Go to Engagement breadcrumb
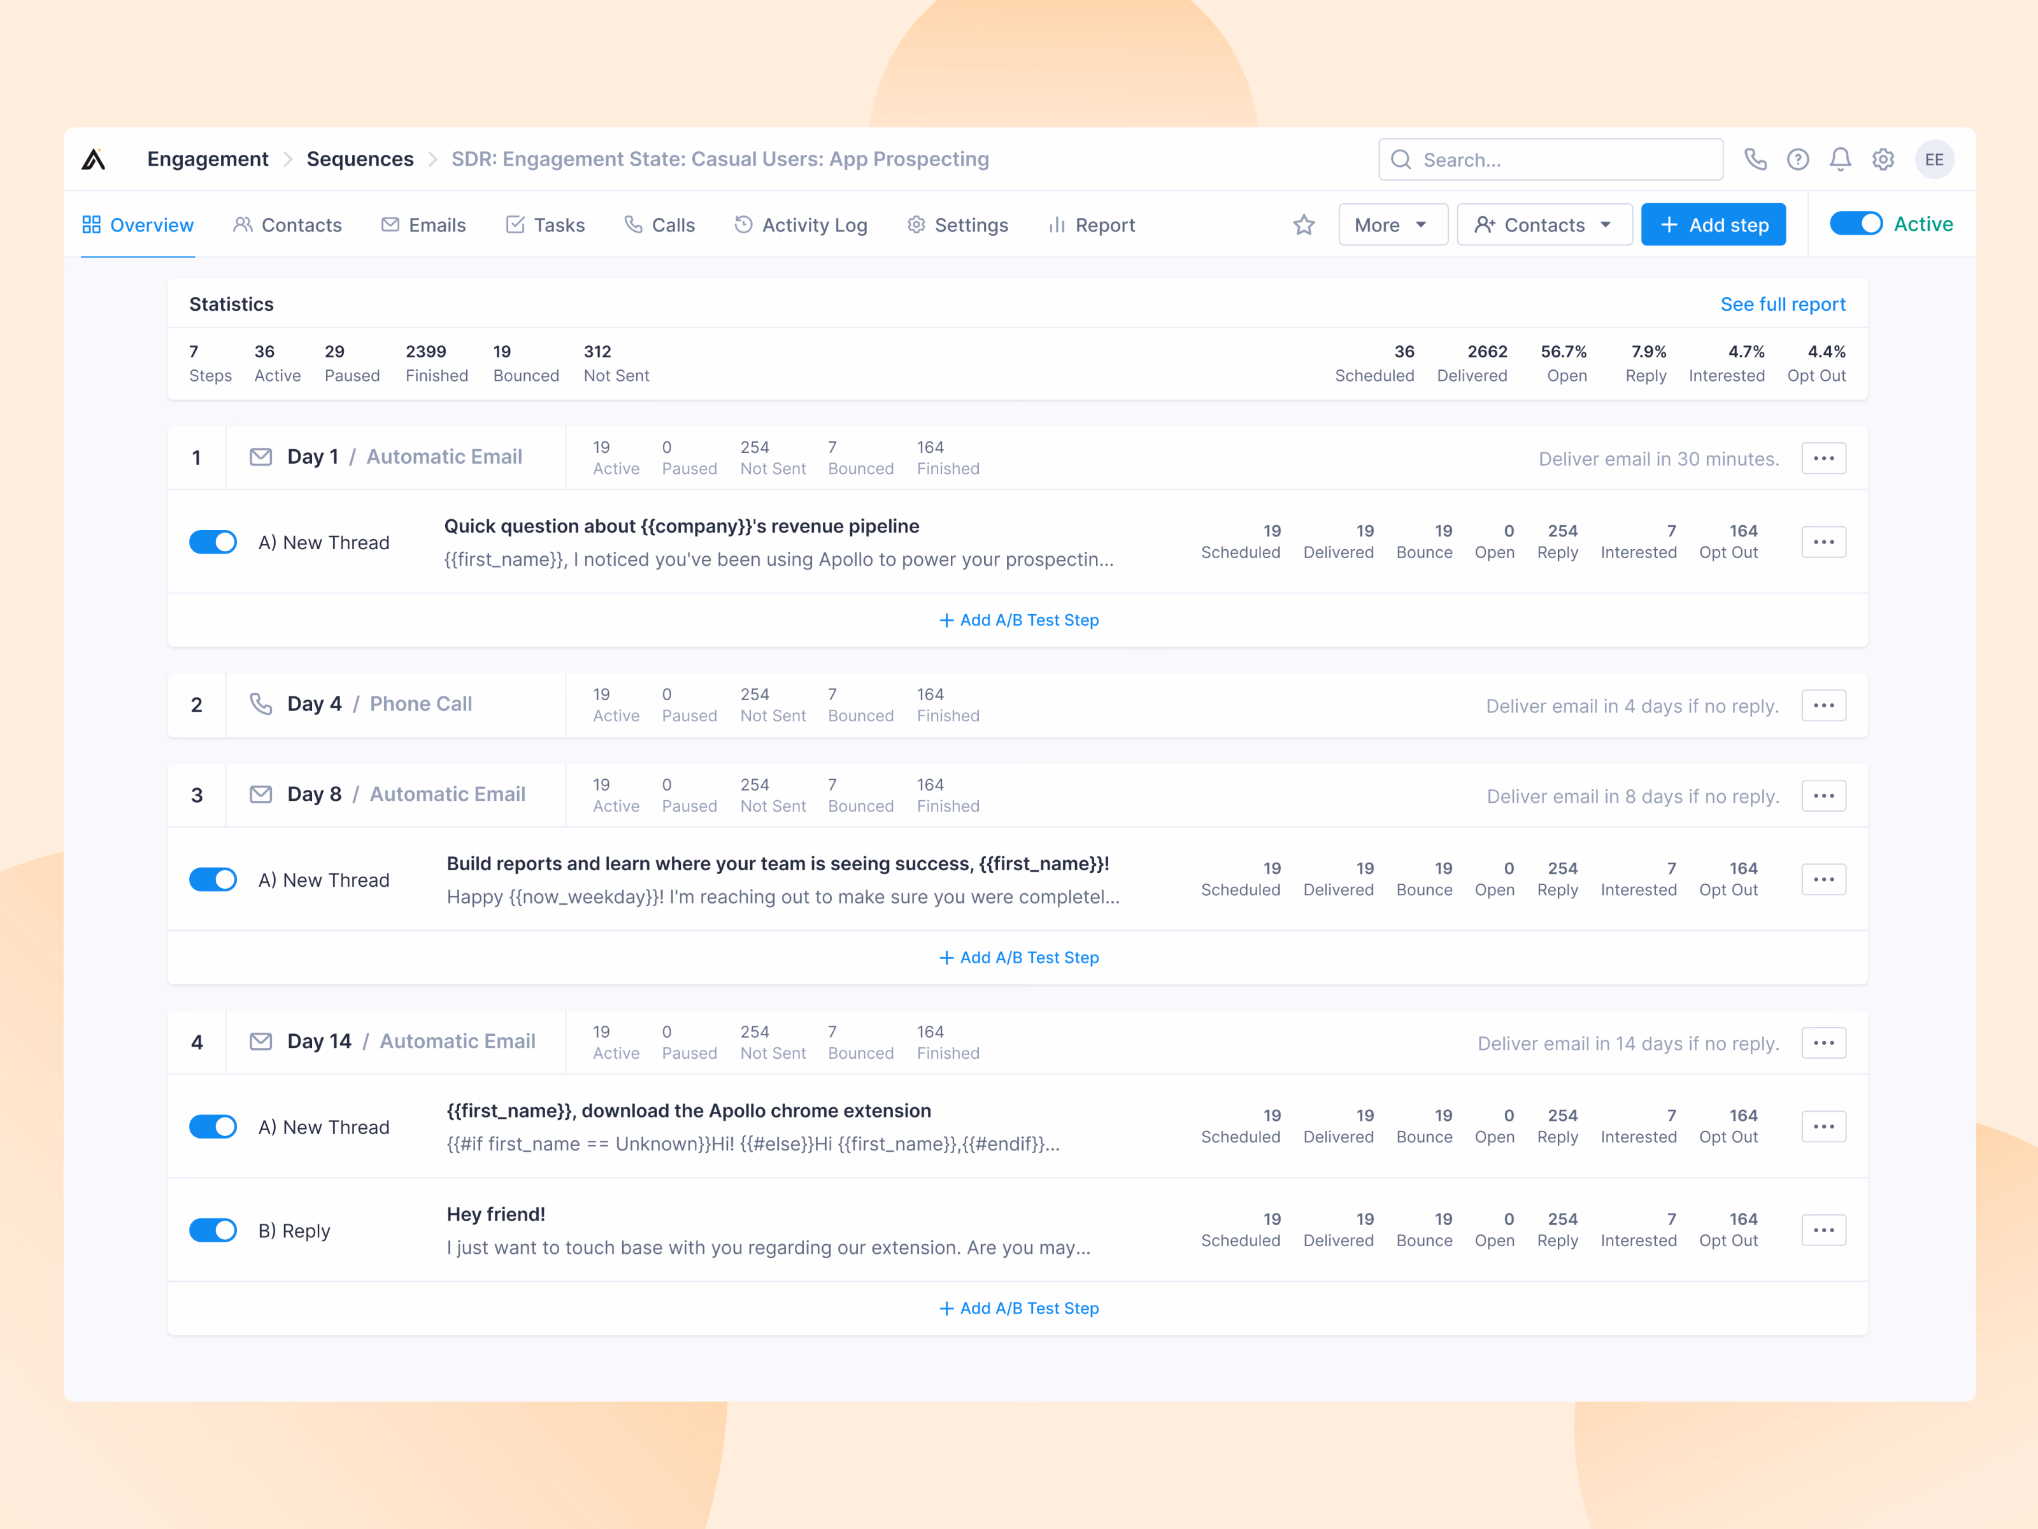This screenshot has height=1529, width=2038. 207,159
